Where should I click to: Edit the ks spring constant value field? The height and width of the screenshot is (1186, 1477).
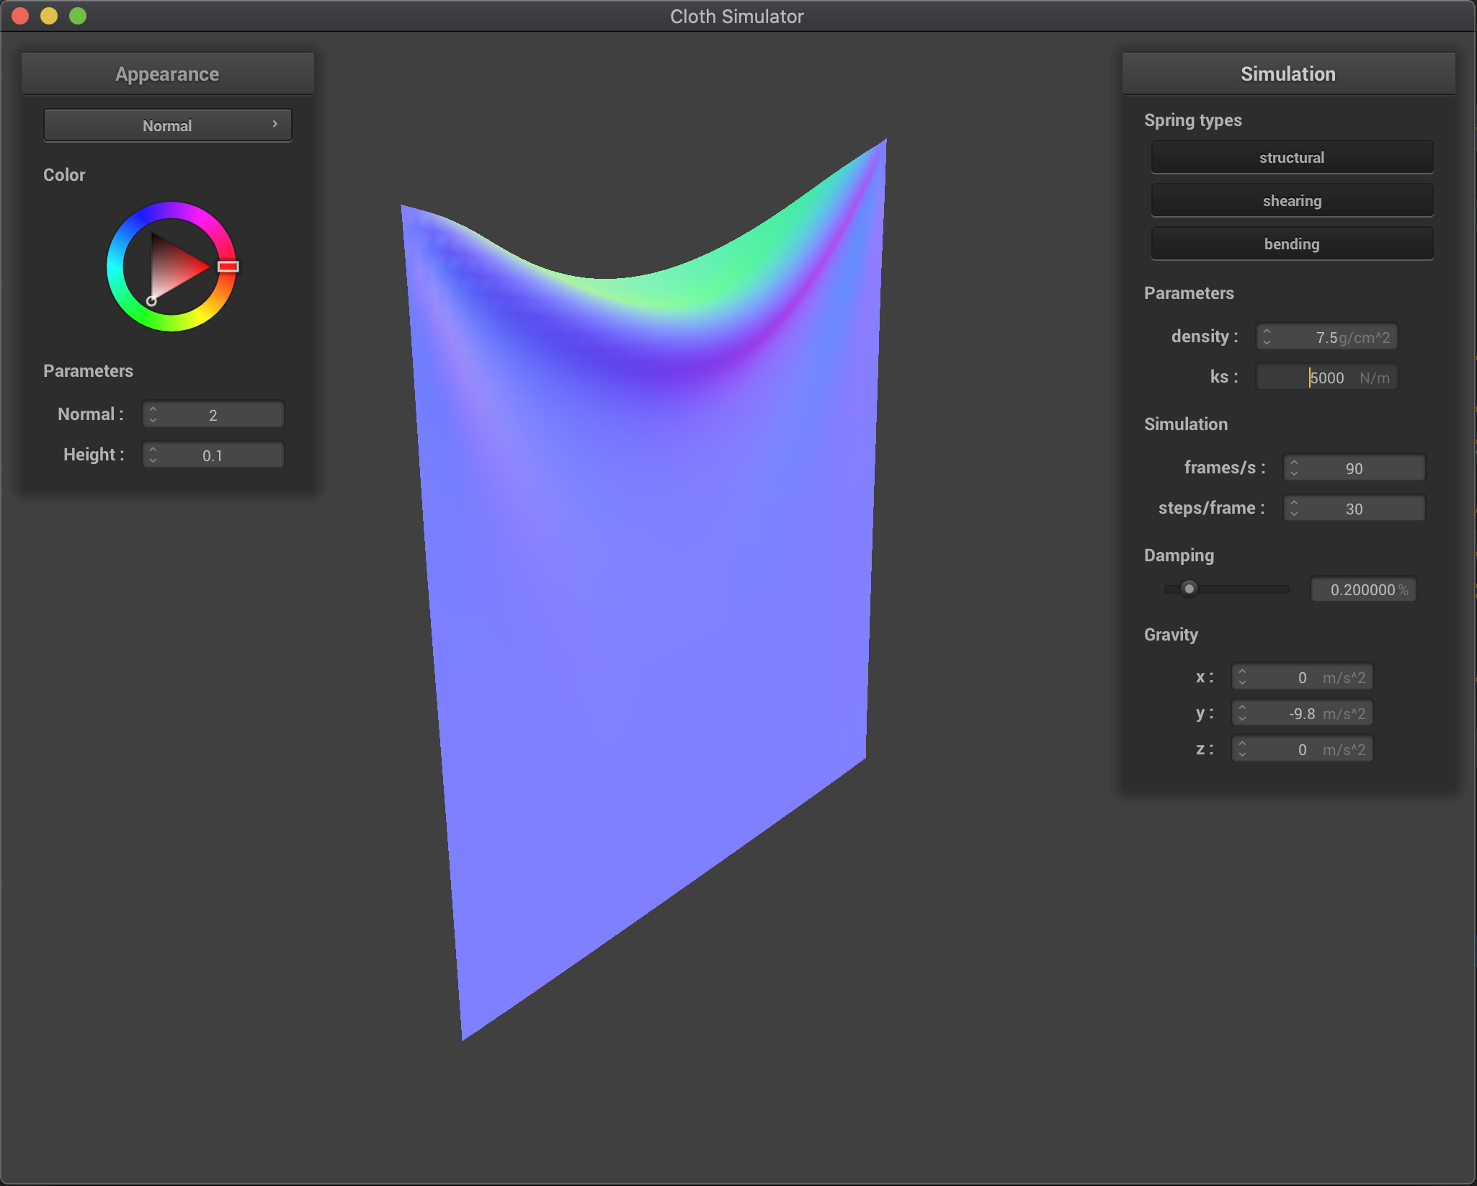[1326, 377]
